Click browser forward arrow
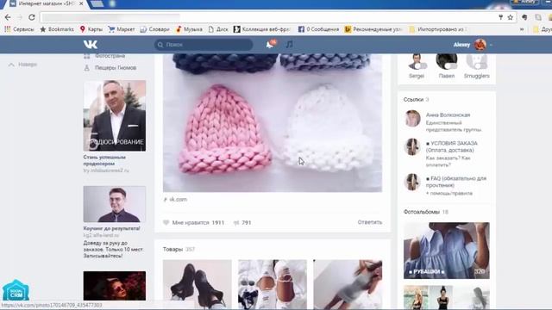552x310 pixels. coord(20,17)
